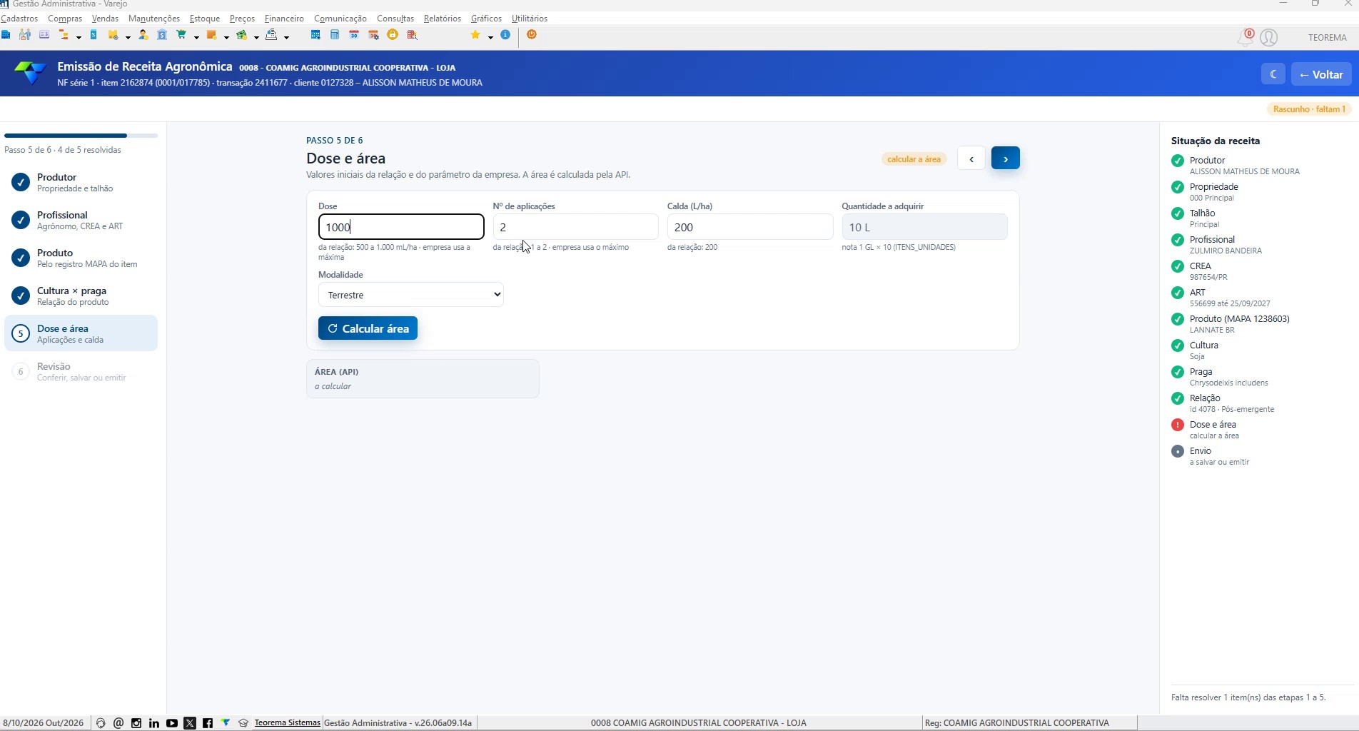Viewport: 1359px width, 731px height.
Task: Open the Facebook icon in status bar
Action: click(208, 723)
